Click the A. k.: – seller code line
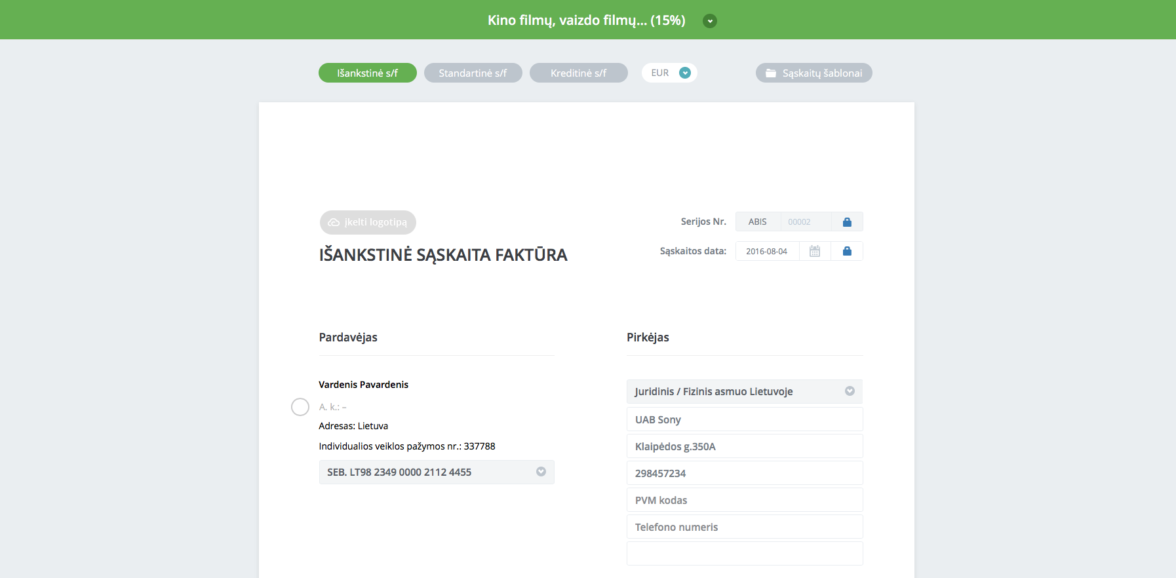The image size is (1176, 578). click(332, 407)
